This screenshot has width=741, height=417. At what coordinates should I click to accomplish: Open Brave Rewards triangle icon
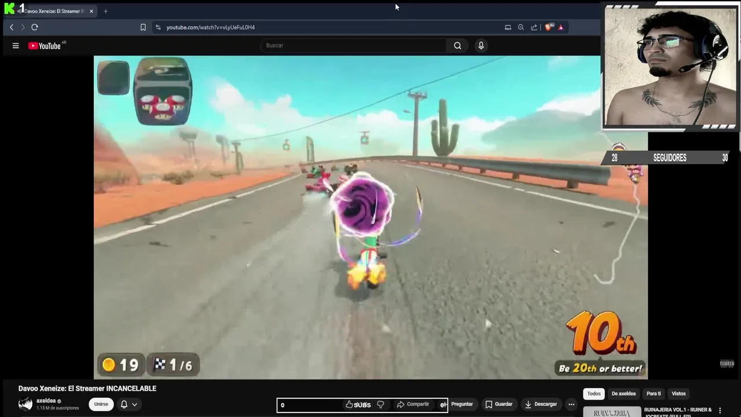pos(560,27)
